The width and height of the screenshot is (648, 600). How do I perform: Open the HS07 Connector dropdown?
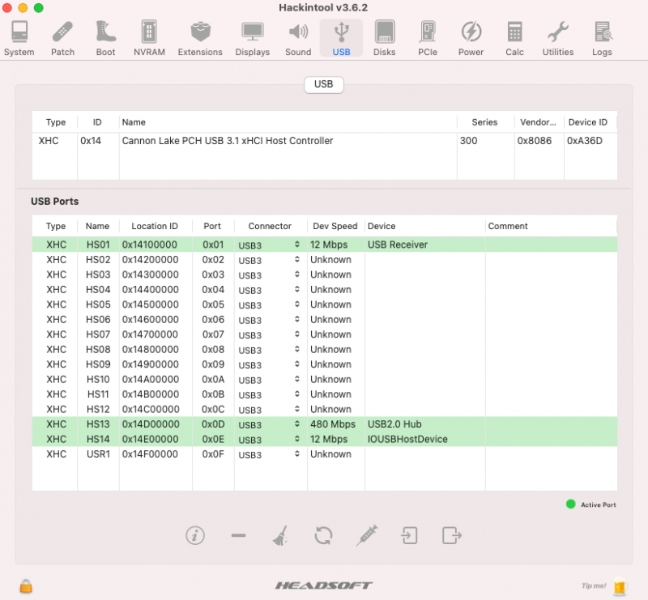(x=270, y=335)
